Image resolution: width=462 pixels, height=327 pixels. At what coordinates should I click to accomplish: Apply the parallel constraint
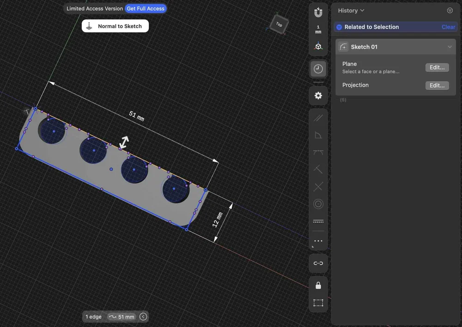[x=318, y=118]
